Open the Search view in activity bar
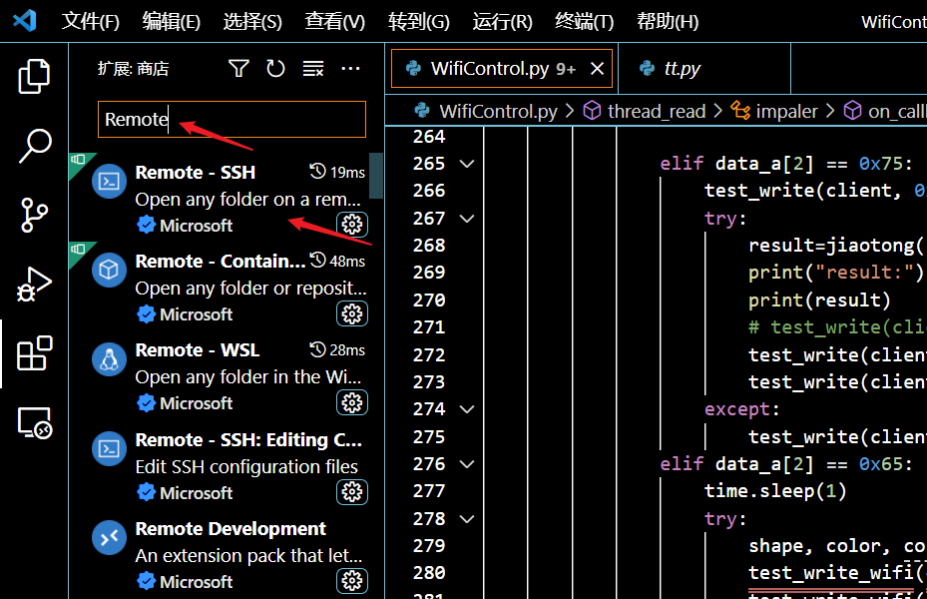 (x=35, y=146)
